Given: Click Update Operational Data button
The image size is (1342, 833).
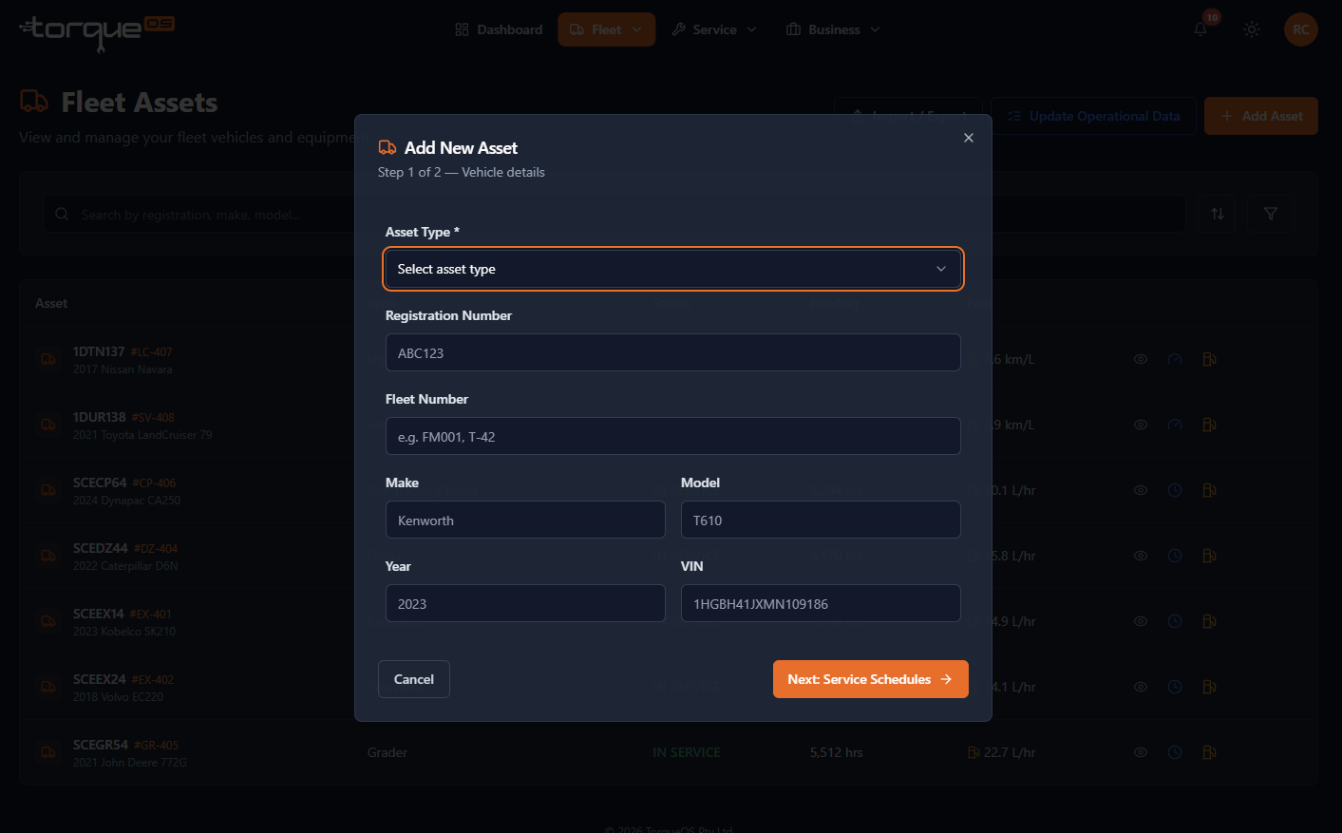Looking at the screenshot, I should click(1093, 116).
